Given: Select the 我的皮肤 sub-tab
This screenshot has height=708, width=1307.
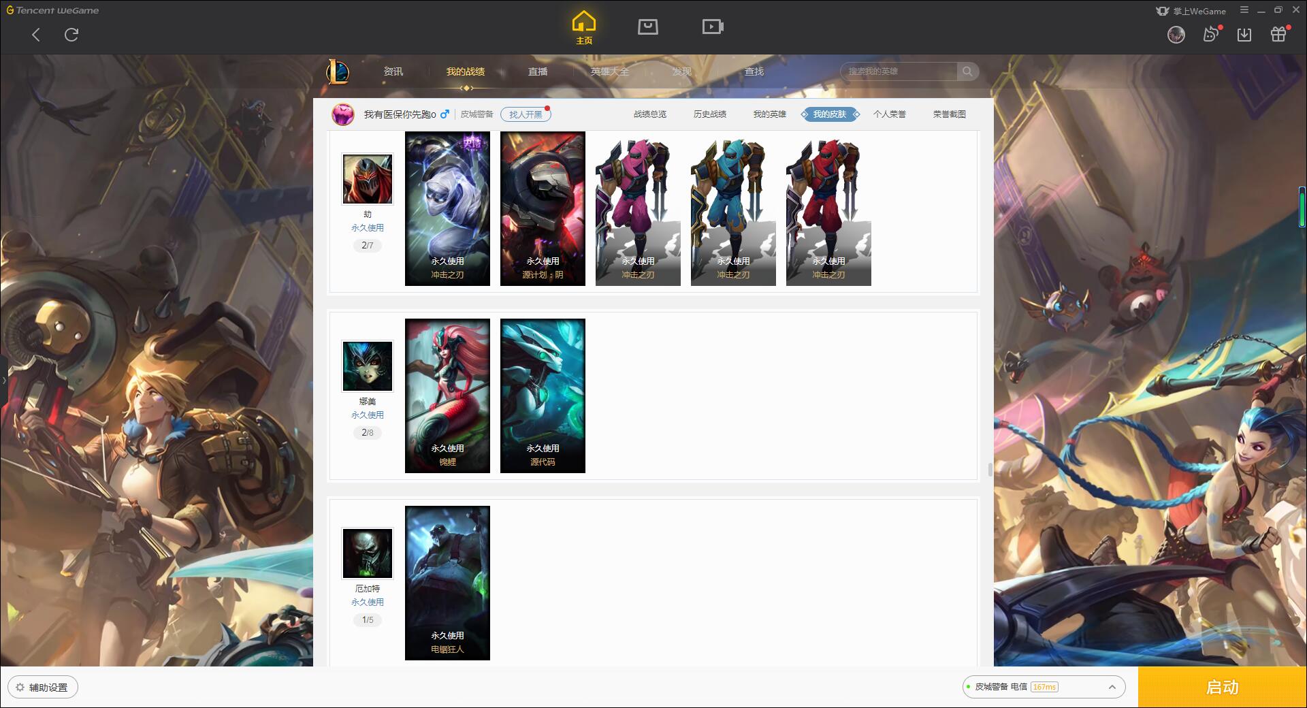Looking at the screenshot, I should [830, 114].
